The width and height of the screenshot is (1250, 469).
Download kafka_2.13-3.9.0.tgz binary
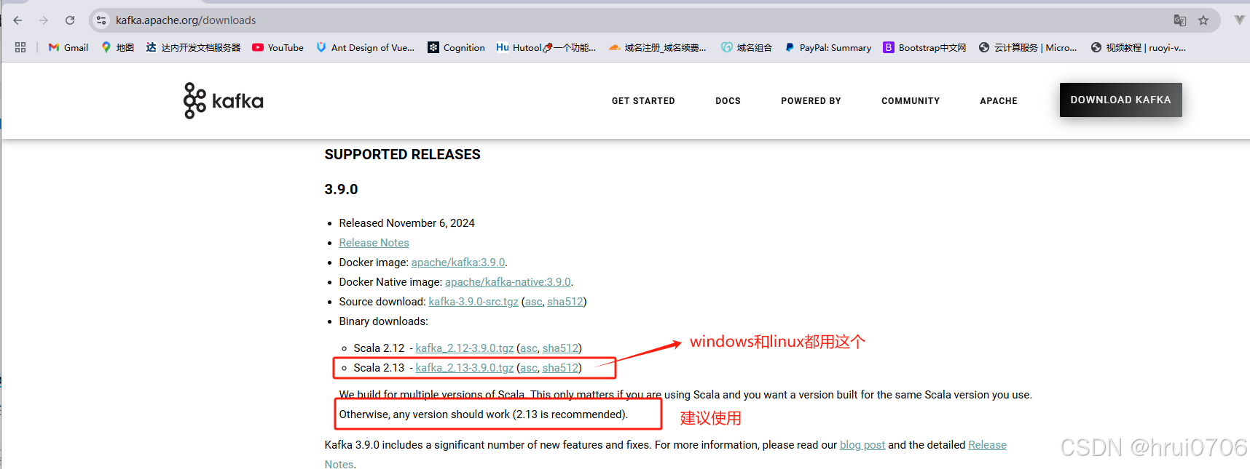point(464,368)
